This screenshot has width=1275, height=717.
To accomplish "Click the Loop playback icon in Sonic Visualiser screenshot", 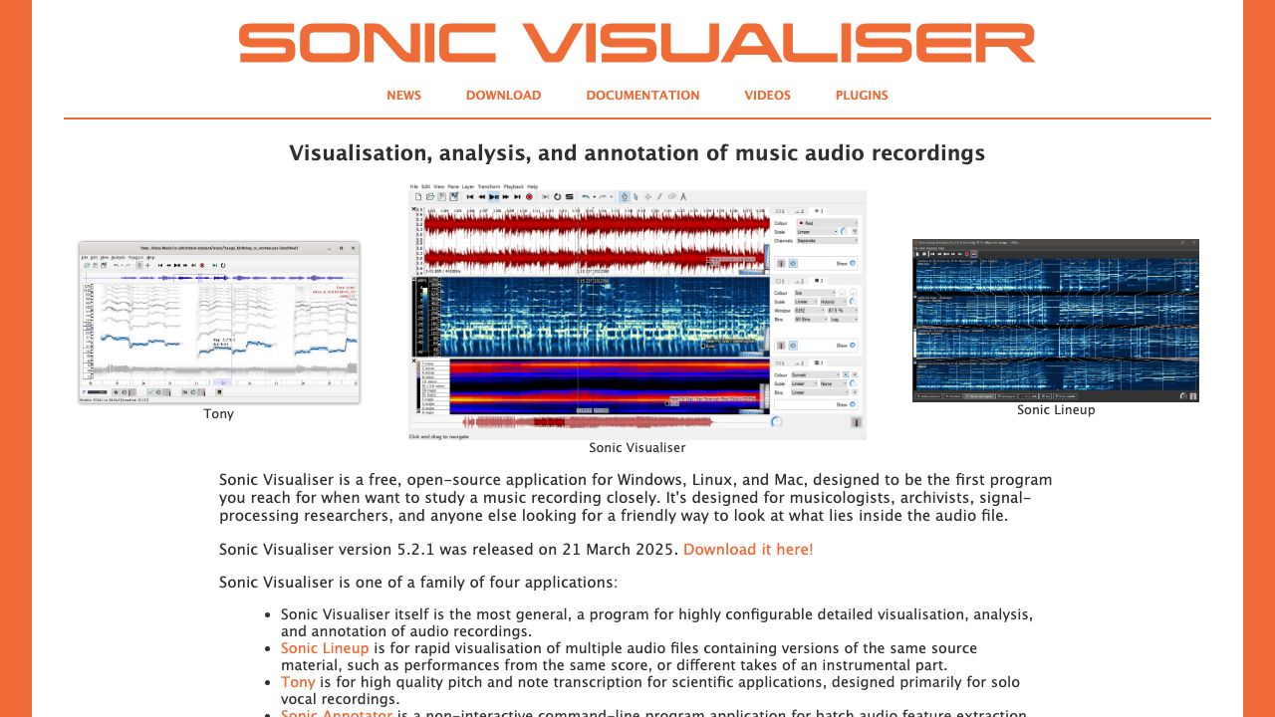I will coord(557,197).
